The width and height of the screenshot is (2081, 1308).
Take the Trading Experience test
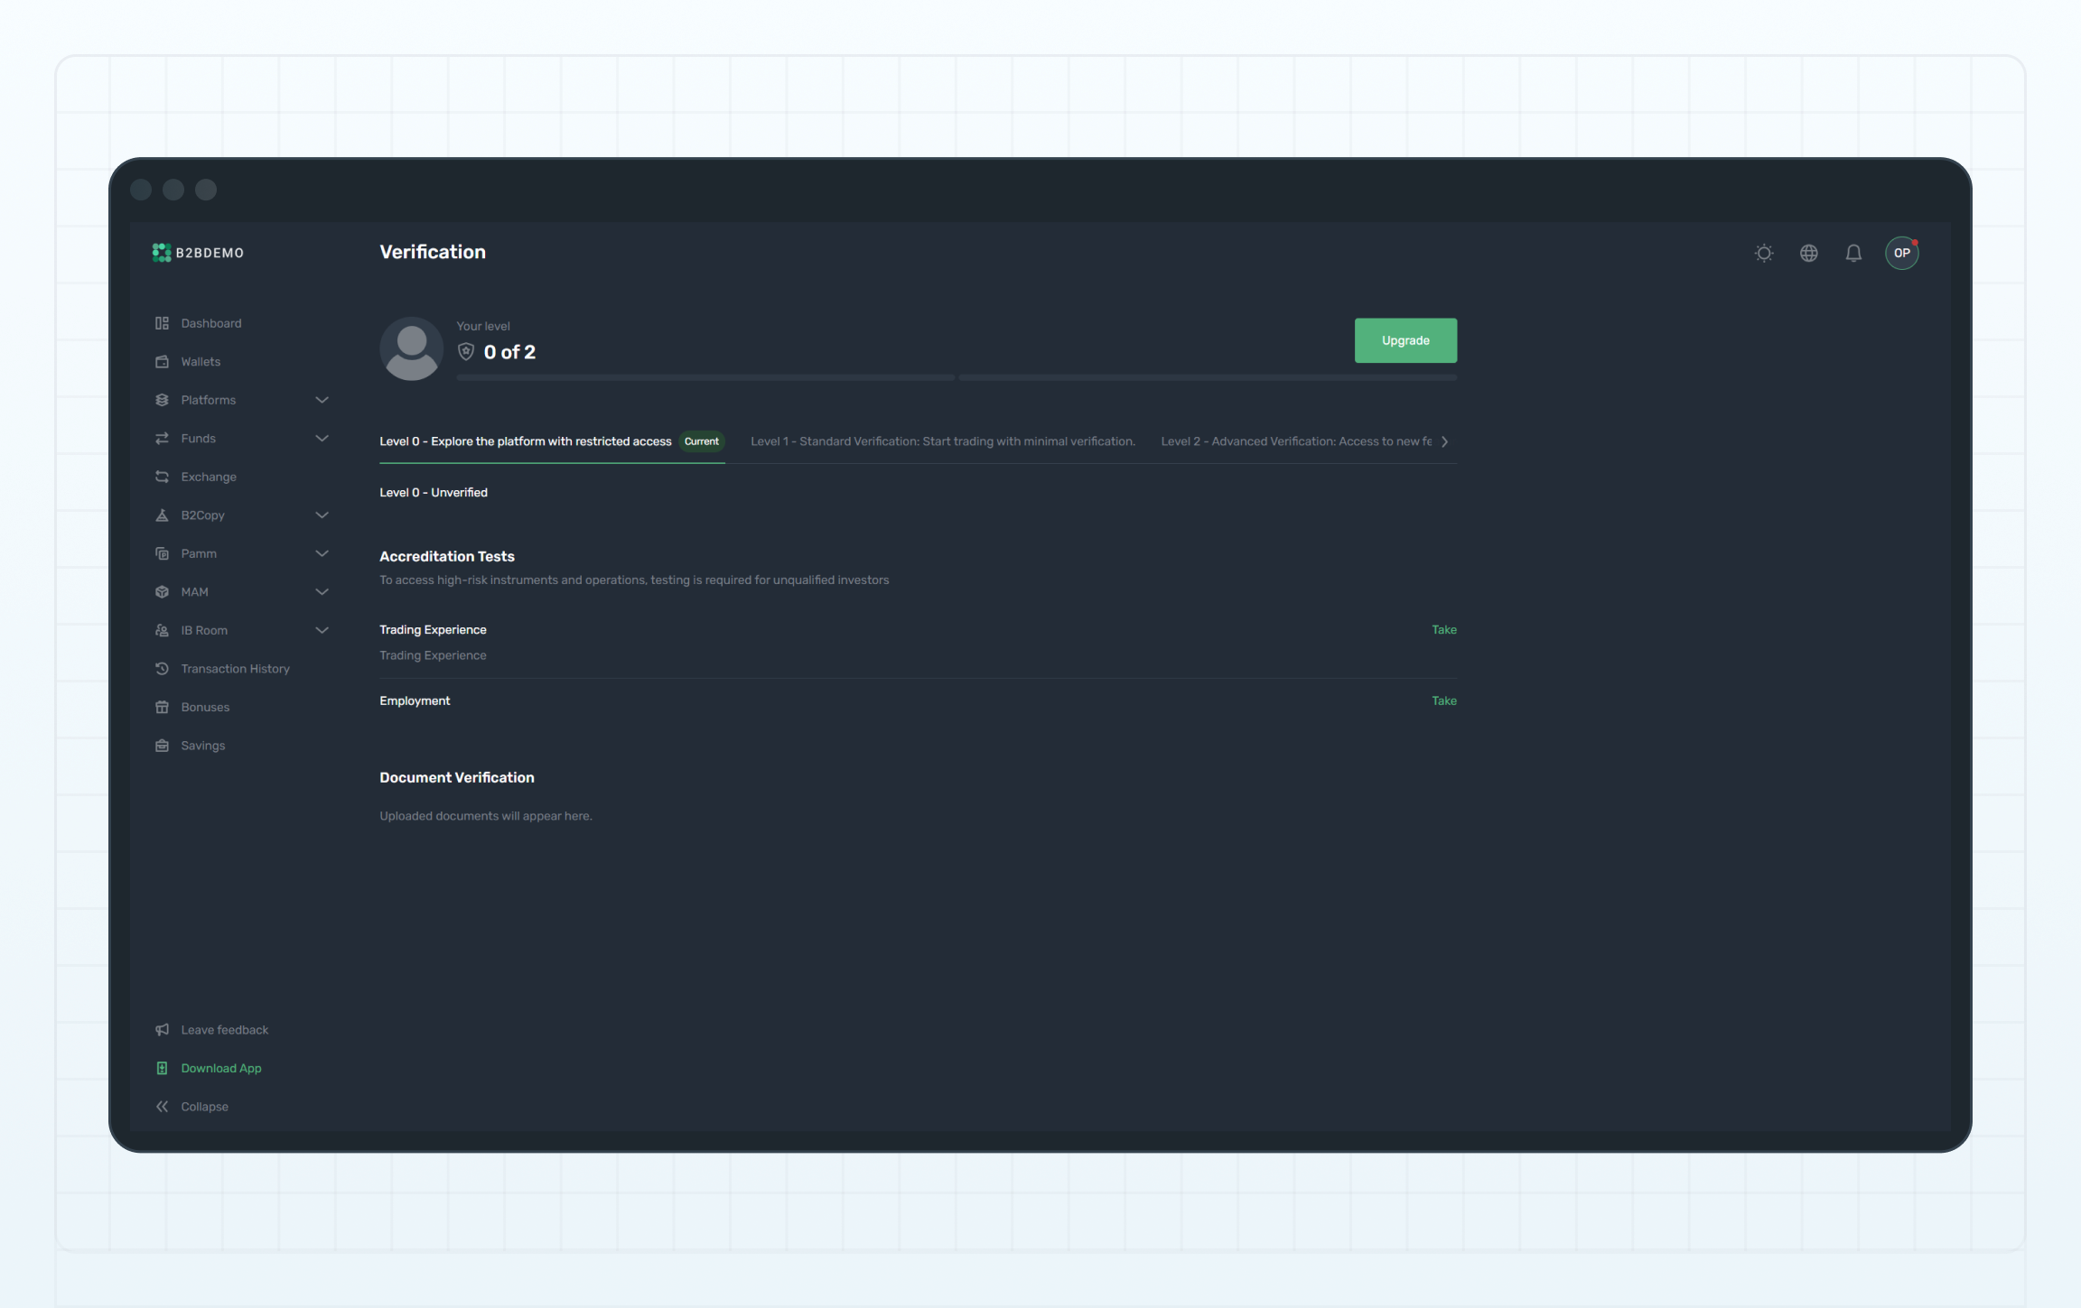click(x=1443, y=630)
